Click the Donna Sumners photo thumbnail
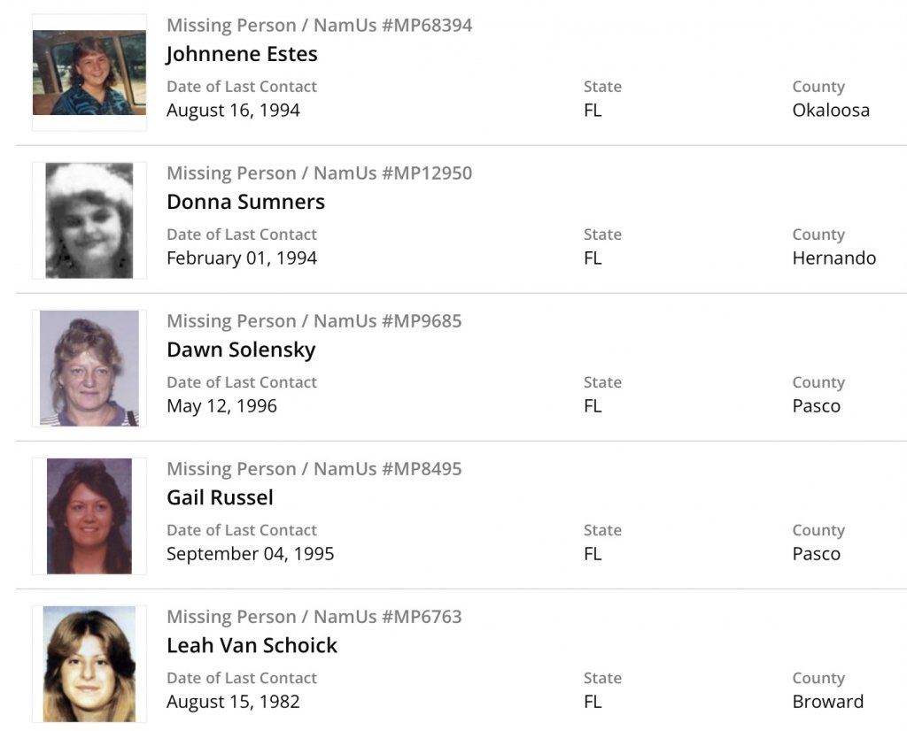The image size is (907, 731). (x=89, y=220)
